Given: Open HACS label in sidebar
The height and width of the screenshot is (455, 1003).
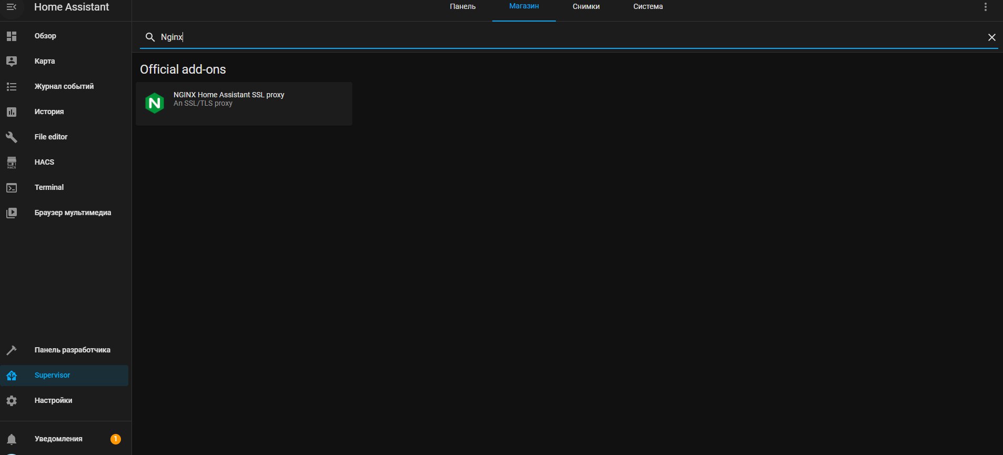Looking at the screenshot, I should [44, 162].
